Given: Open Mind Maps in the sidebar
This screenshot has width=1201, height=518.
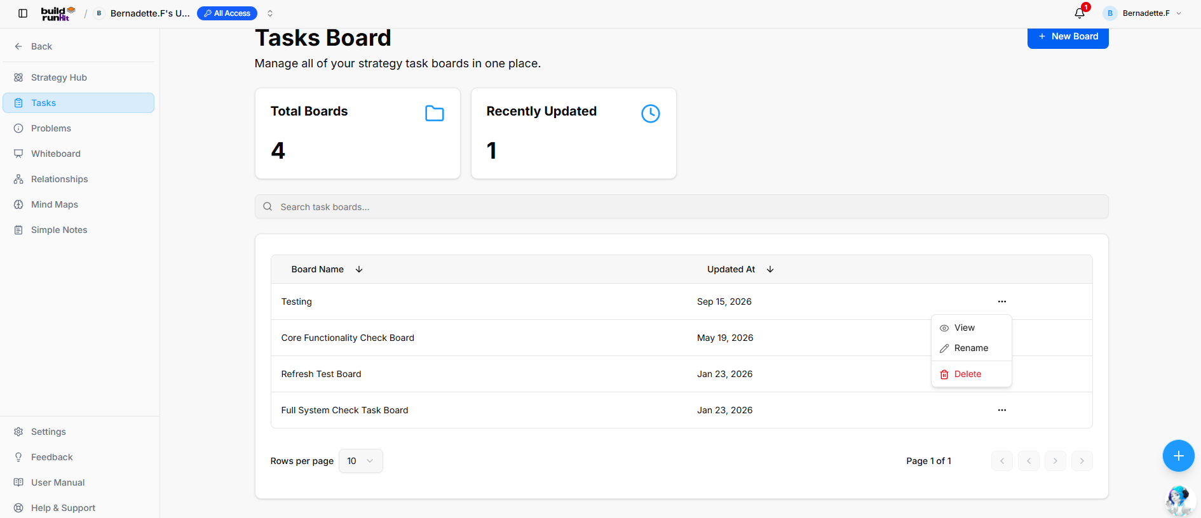Looking at the screenshot, I should click(79, 204).
